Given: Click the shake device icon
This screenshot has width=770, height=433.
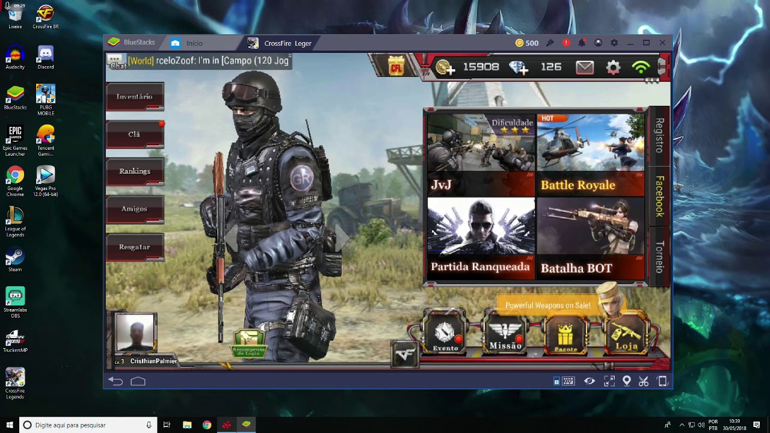Looking at the screenshot, I should pos(662,381).
